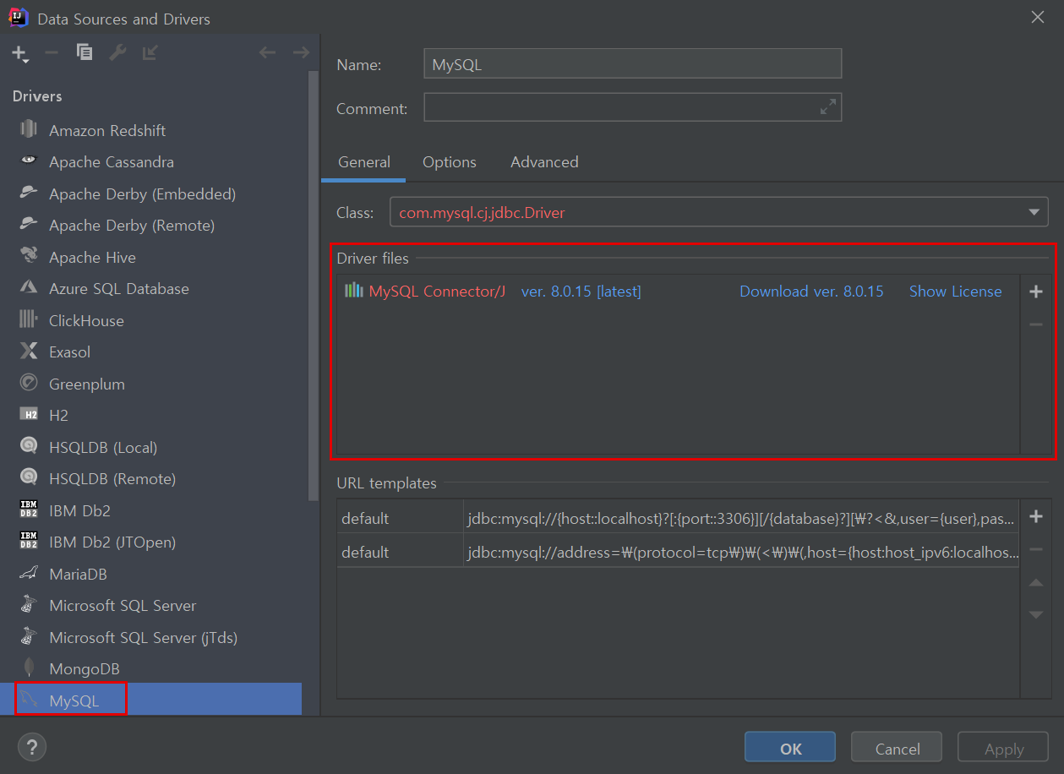This screenshot has height=774, width=1064.
Task: Click the Duplicate toolbar icon
Action: [84, 52]
